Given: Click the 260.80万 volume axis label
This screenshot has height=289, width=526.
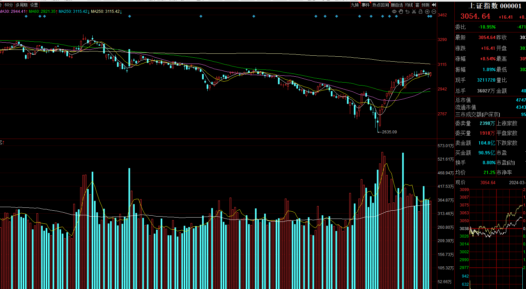Looking at the screenshot, I should point(446,227).
